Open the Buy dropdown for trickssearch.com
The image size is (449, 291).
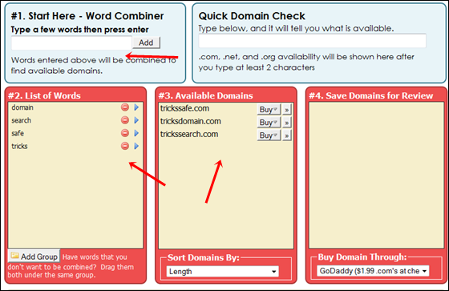pyautogui.click(x=269, y=135)
